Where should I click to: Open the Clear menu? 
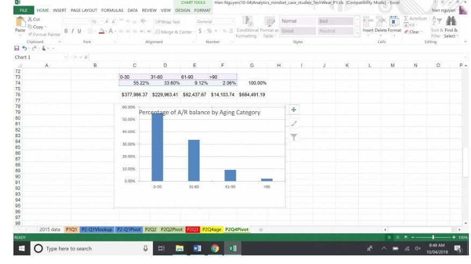[x=413, y=32]
